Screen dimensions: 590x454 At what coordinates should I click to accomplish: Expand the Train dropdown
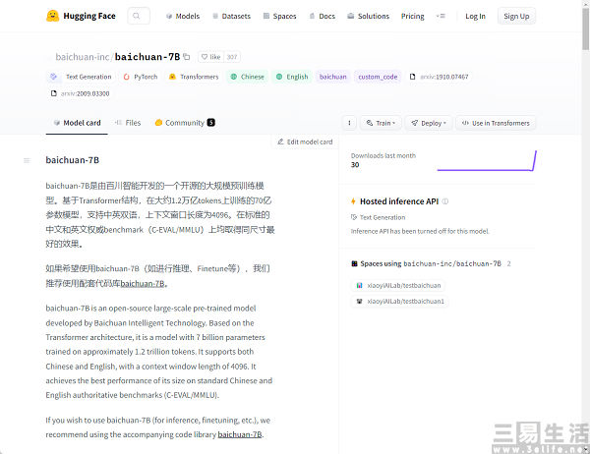[380, 123]
